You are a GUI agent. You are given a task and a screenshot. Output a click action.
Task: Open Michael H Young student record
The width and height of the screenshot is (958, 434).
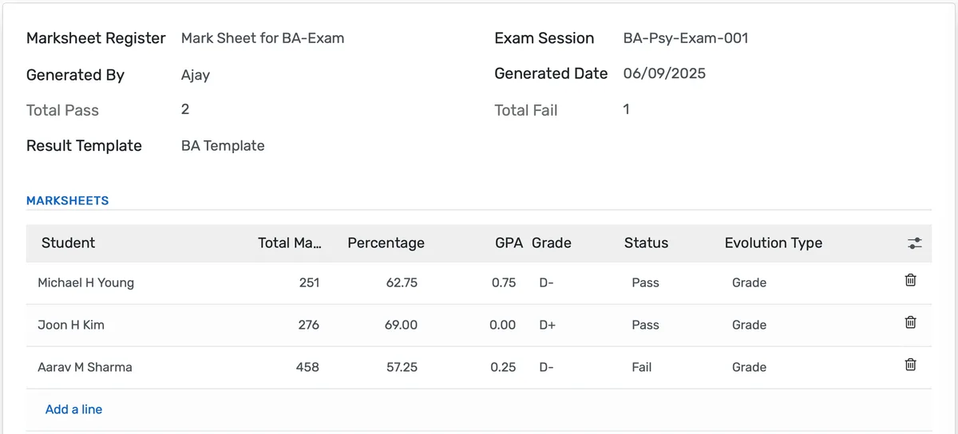[86, 282]
